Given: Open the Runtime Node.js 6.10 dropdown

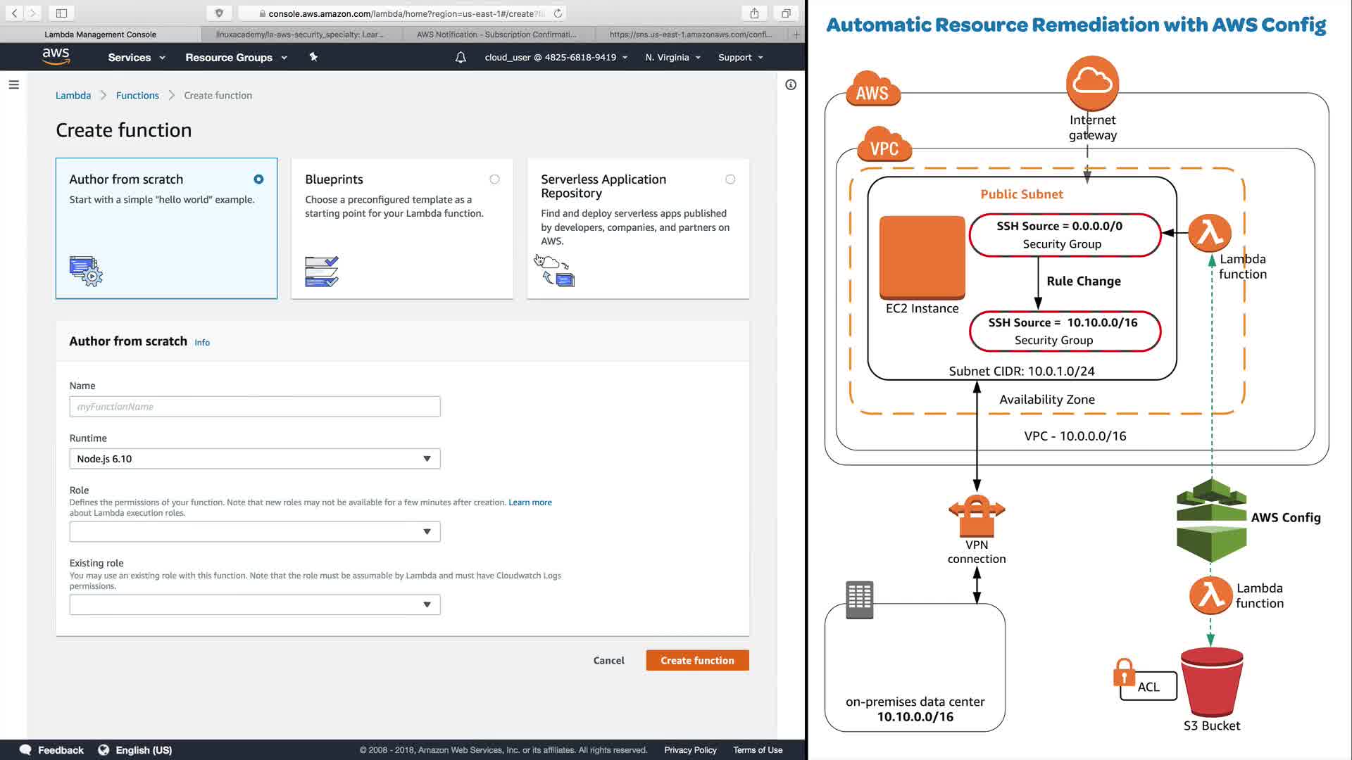Looking at the screenshot, I should click(x=254, y=459).
